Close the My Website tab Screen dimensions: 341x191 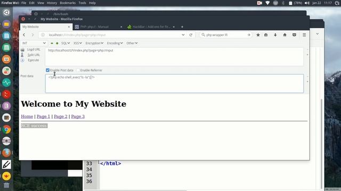69,27
